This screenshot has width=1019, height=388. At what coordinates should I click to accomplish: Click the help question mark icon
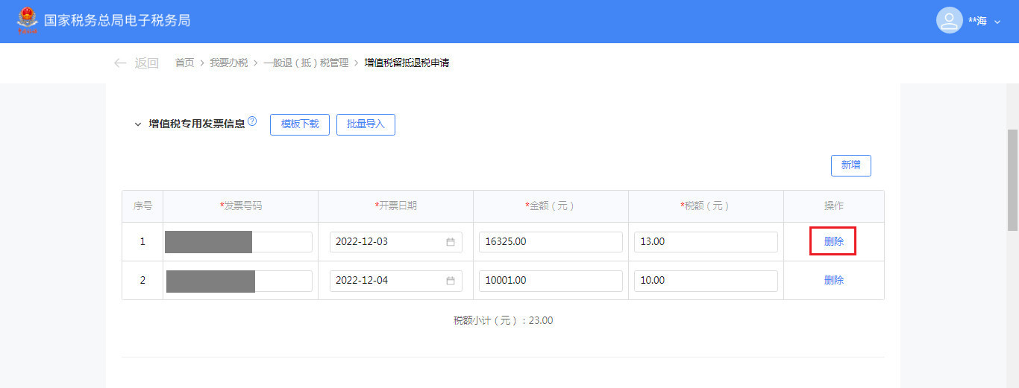252,121
